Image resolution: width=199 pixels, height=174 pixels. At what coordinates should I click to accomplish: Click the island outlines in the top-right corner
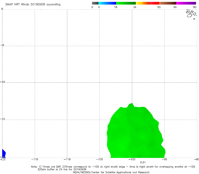coord(191,14)
